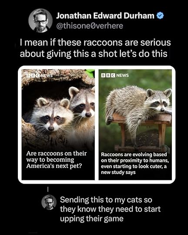Viewport: 188px width, 235px height.
Task: Open the two raccoons in log photo
Action: [58, 110]
